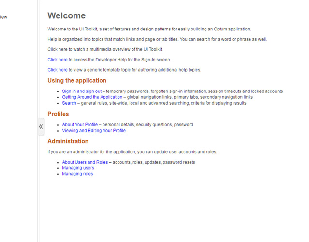Open the About Your Profile topic
Viewport: 309px width, 242px height.
coord(80,124)
